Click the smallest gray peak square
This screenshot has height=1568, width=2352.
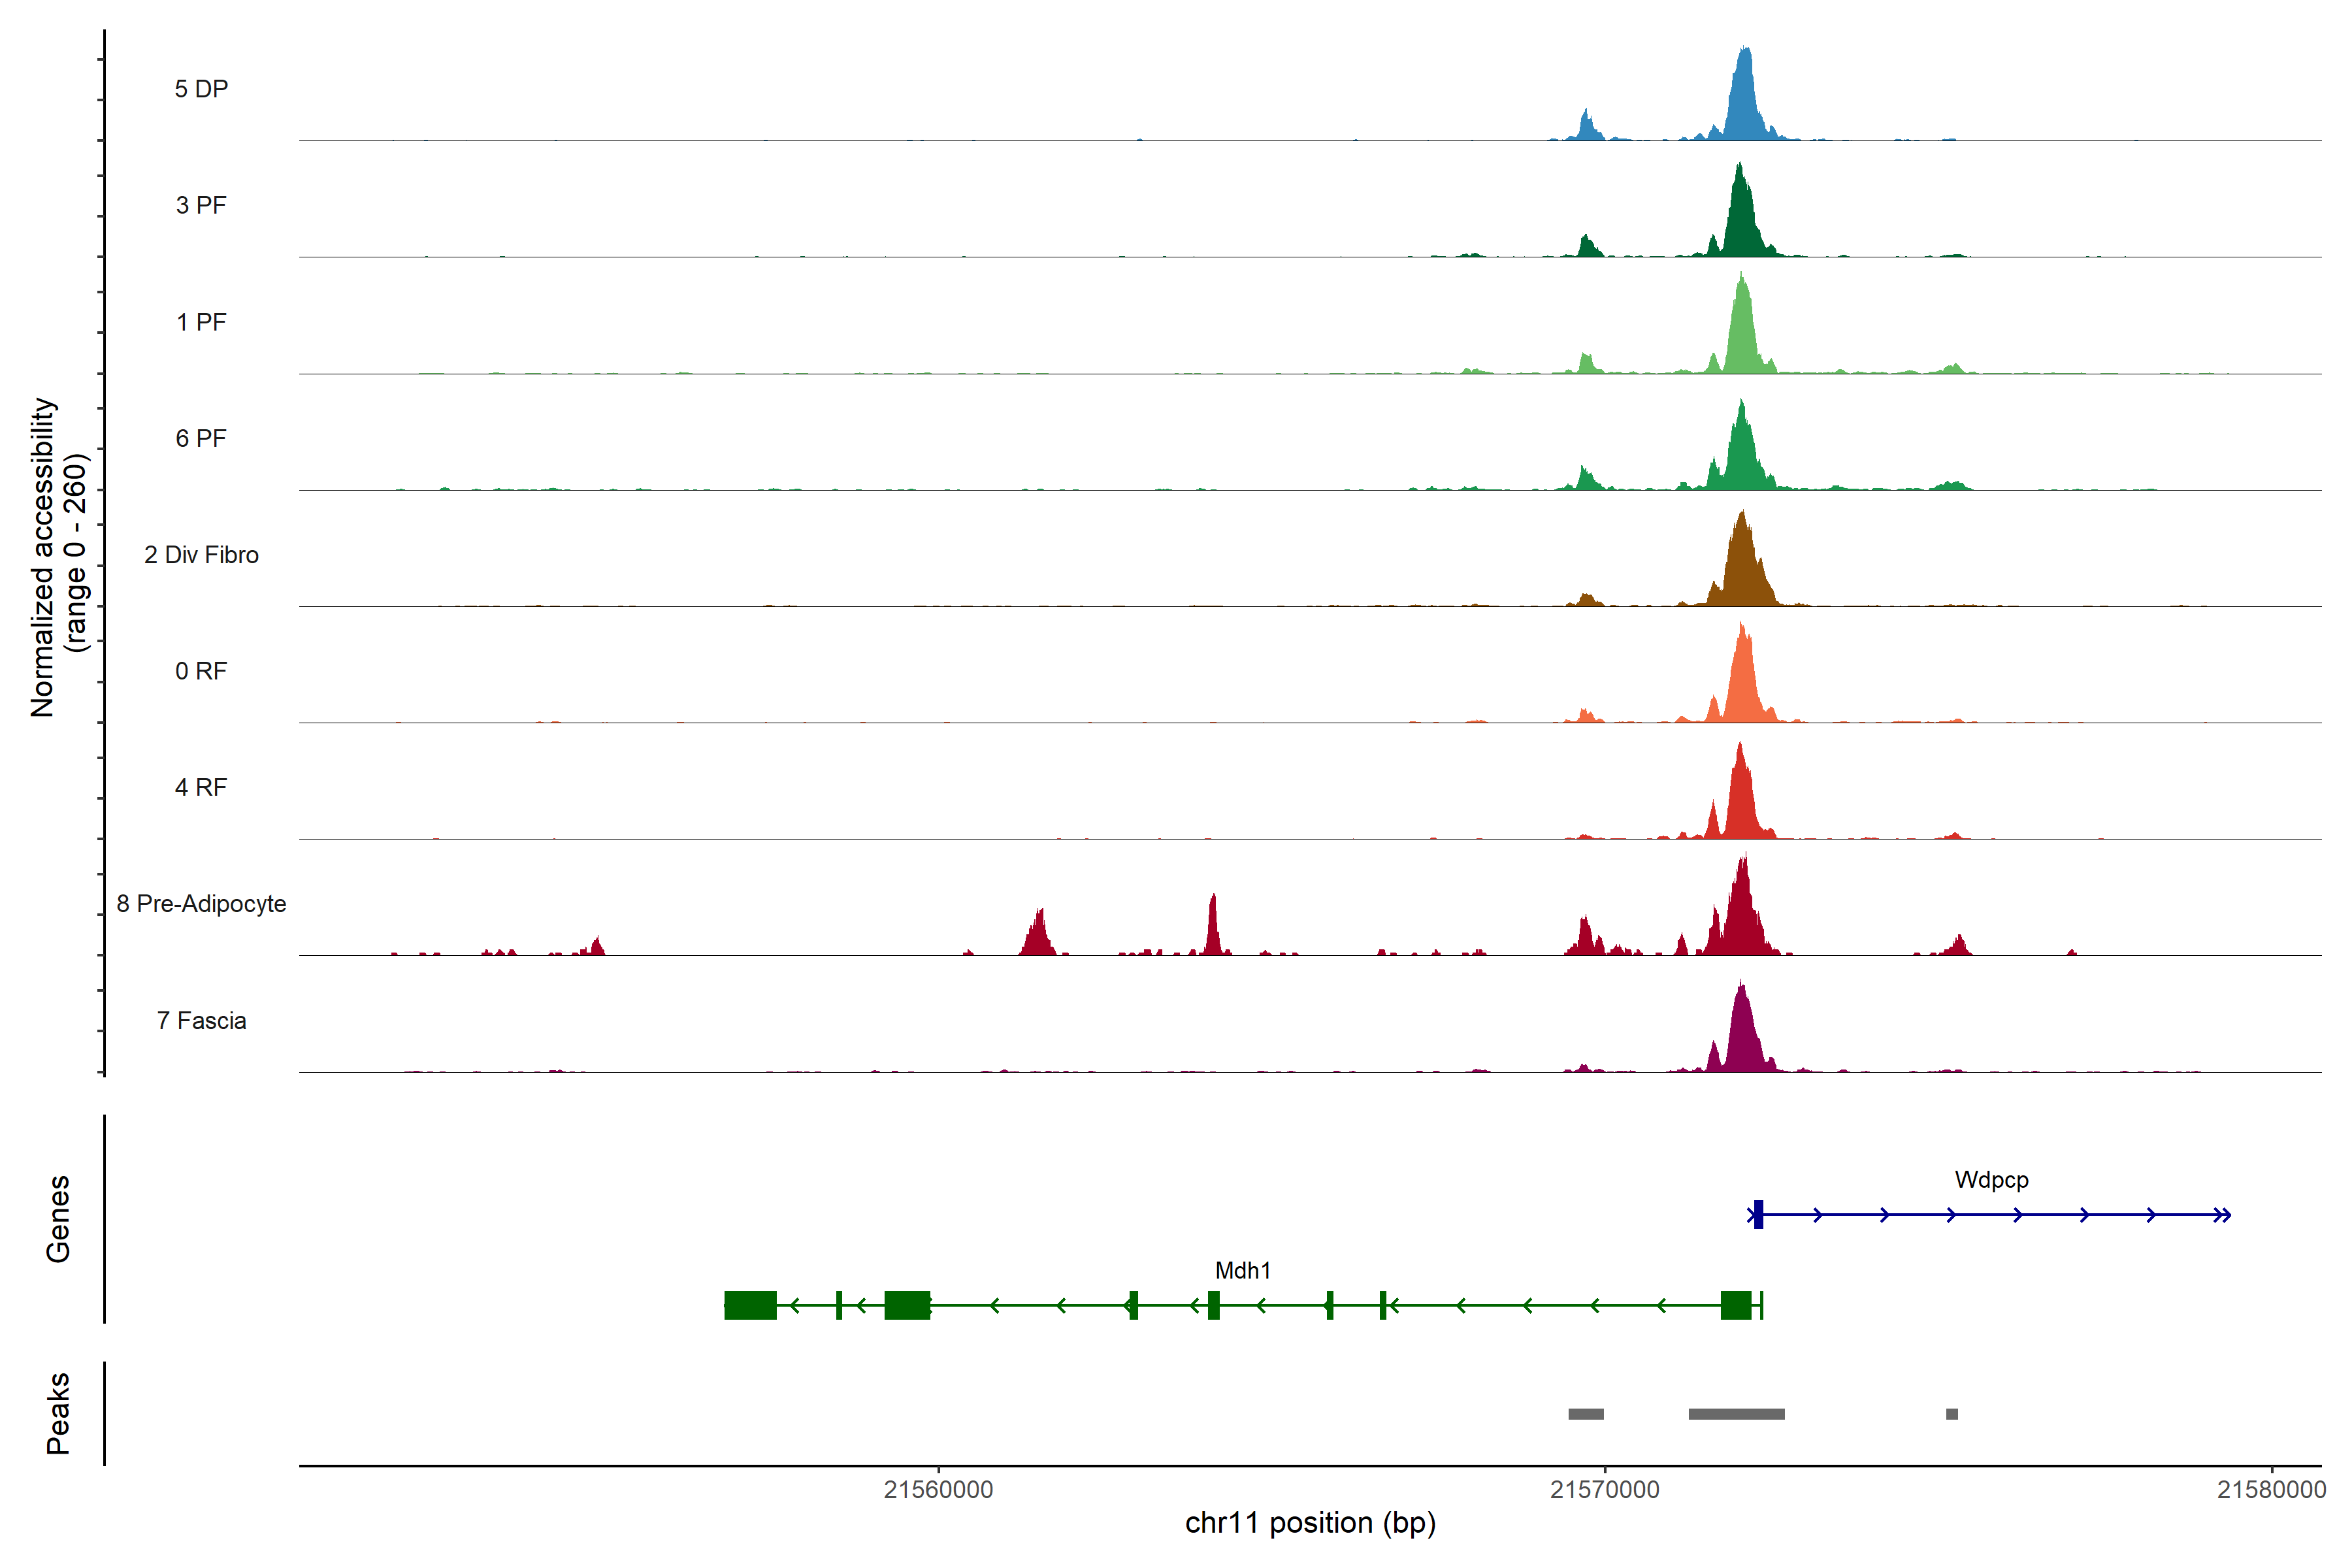tap(1951, 1413)
